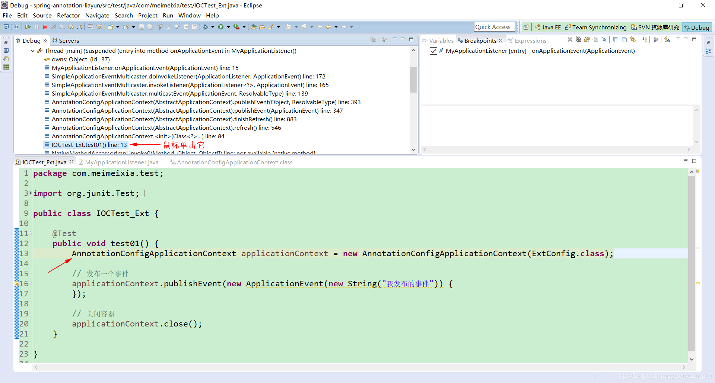Select IOCTest_Ext.test01() line 13 stack frame
The width and height of the screenshot is (715, 383).
89,145
